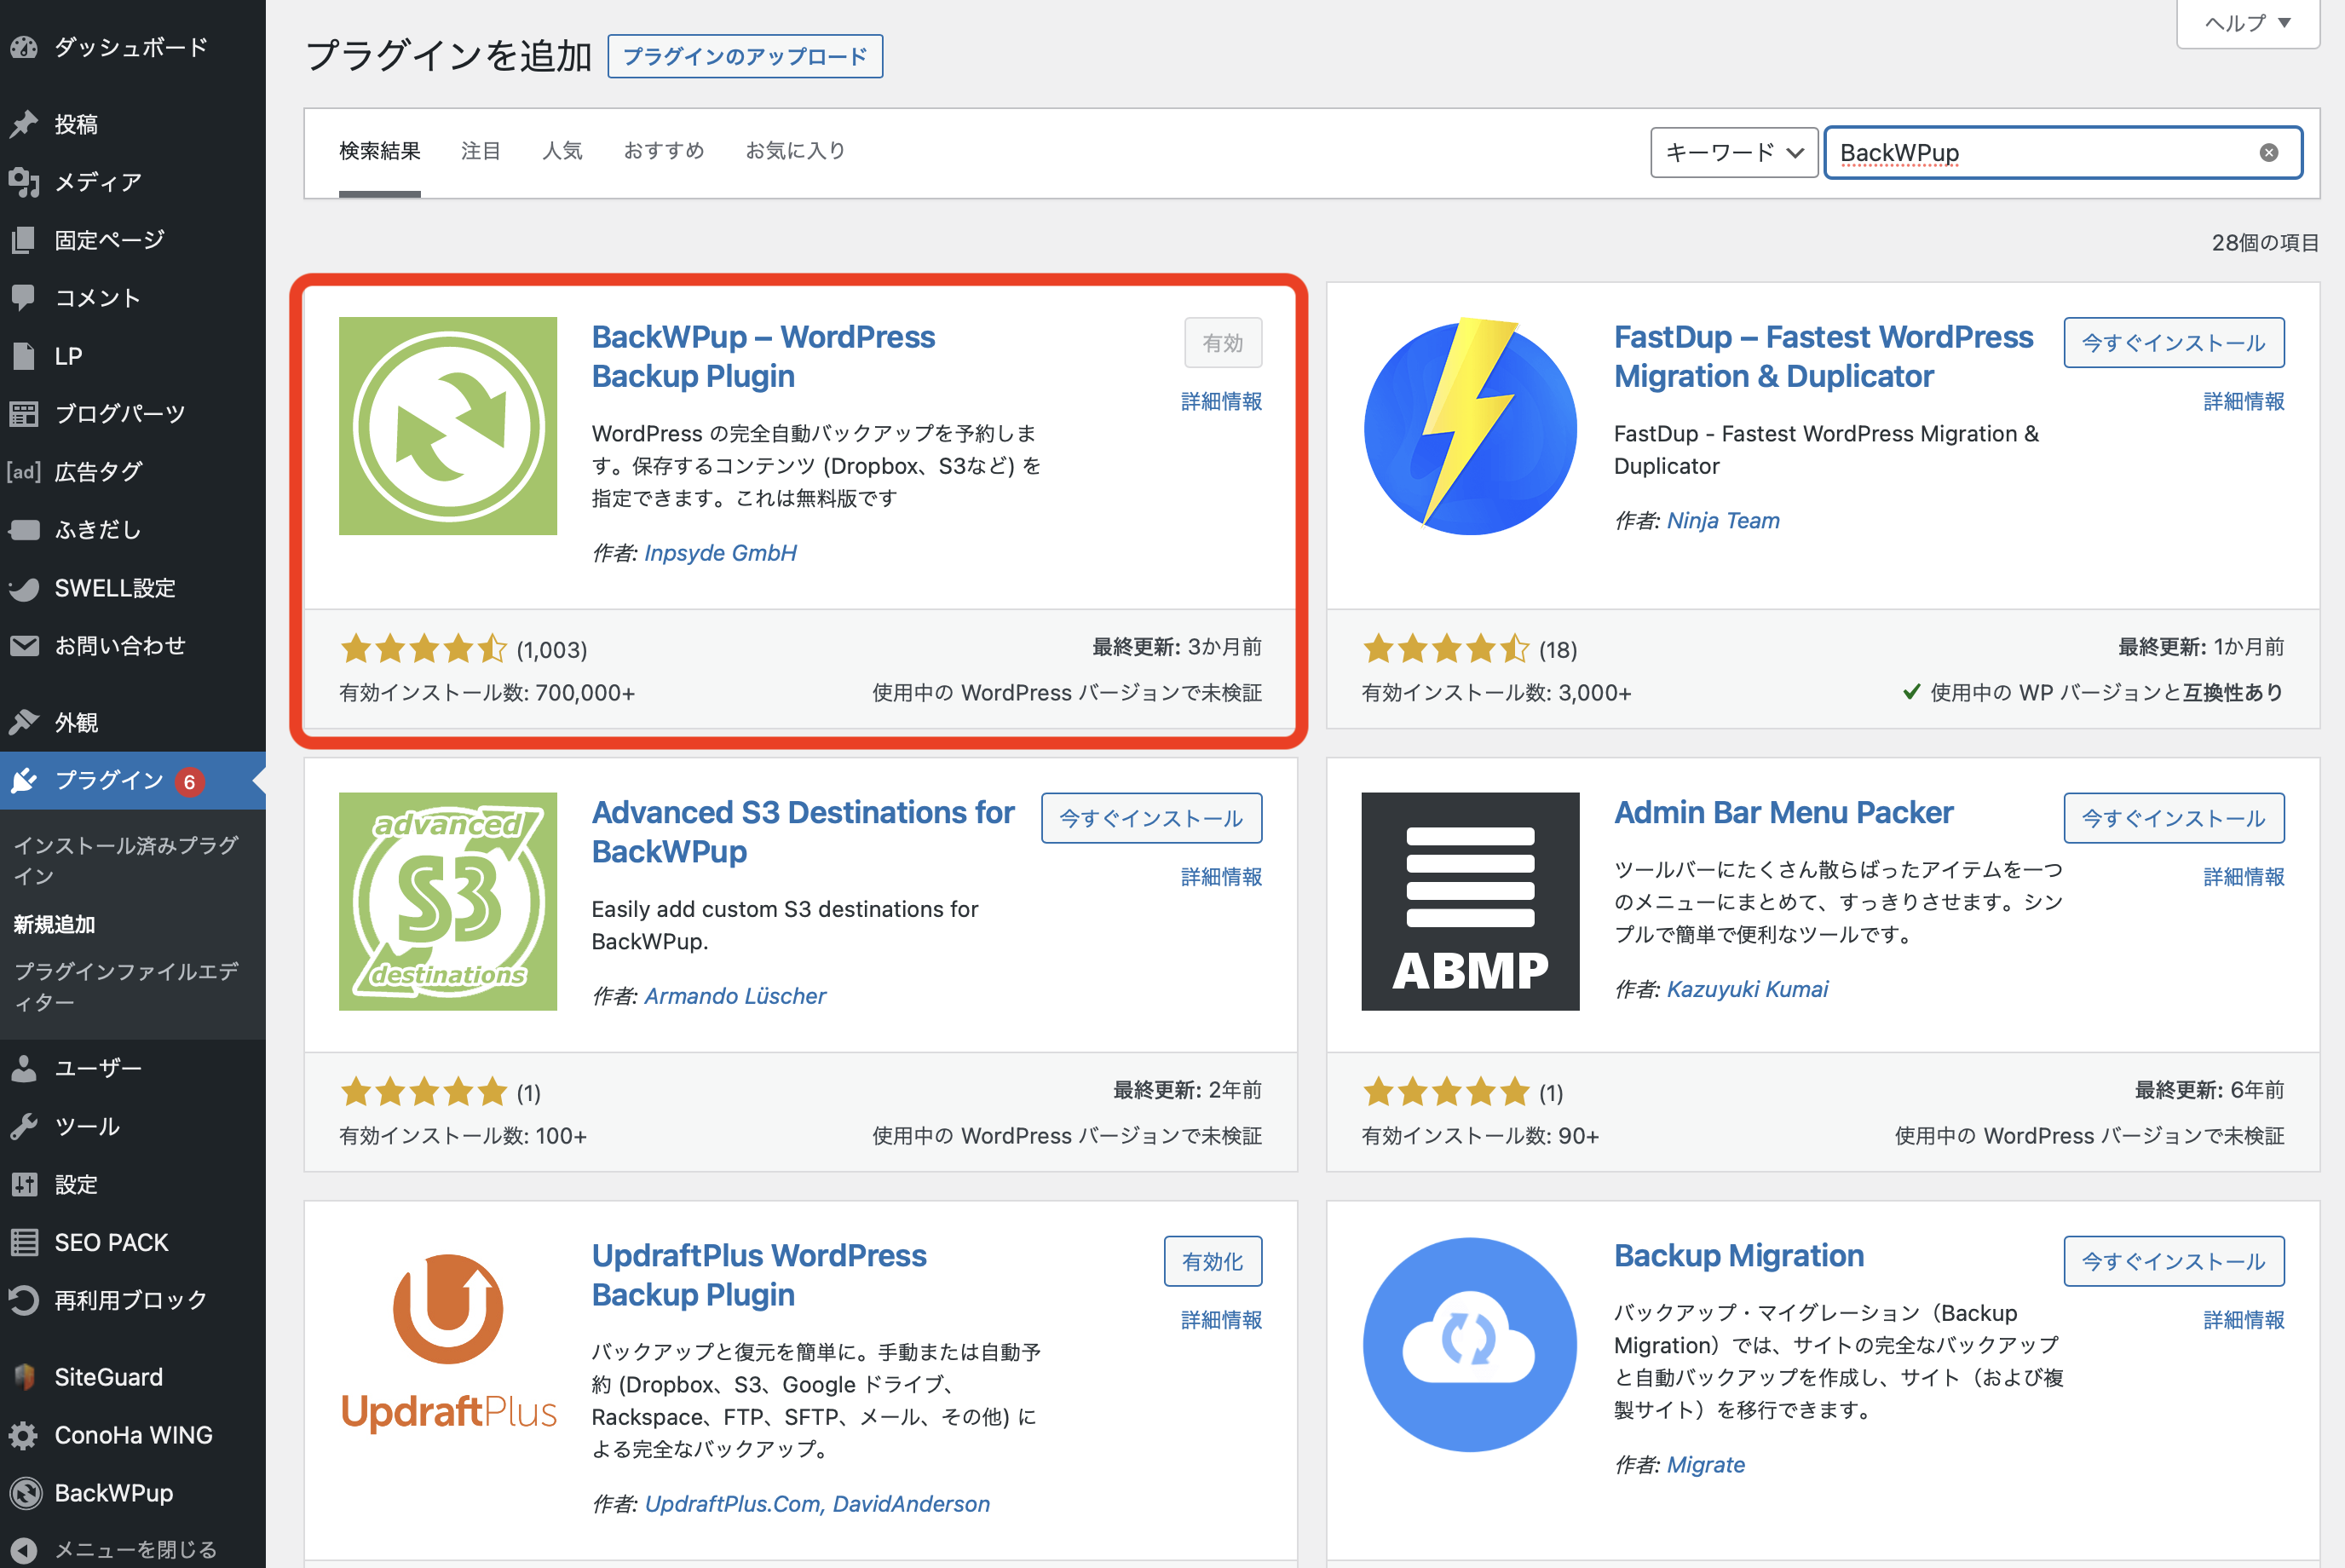
Task: Switch to the 注目 tab
Action: 481,151
